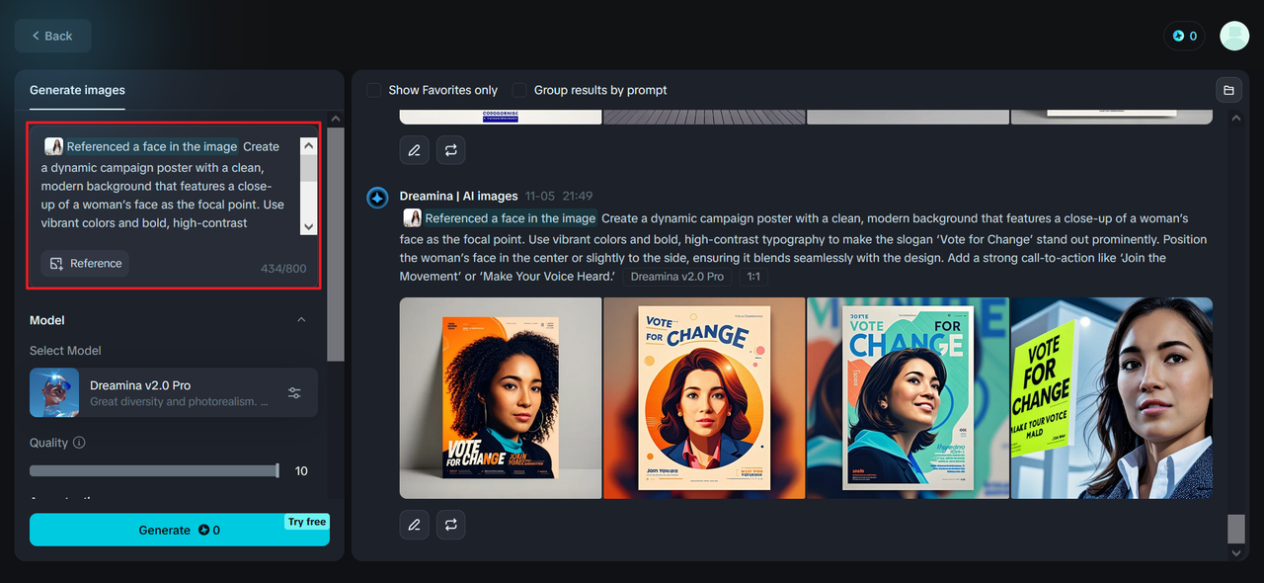
Task: Click the regenerate icon above Dreamina entry
Action: click(x=451, y=150)
